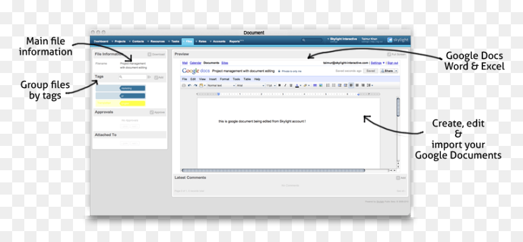Click the Approve icon in Approvals

[x=151, y=112]
